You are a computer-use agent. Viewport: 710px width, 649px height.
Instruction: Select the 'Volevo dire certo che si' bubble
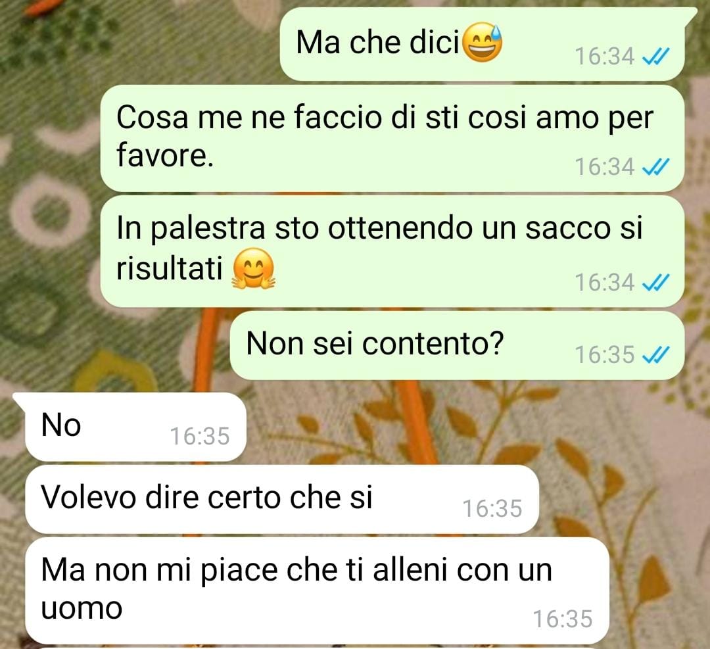coord(281,499)
